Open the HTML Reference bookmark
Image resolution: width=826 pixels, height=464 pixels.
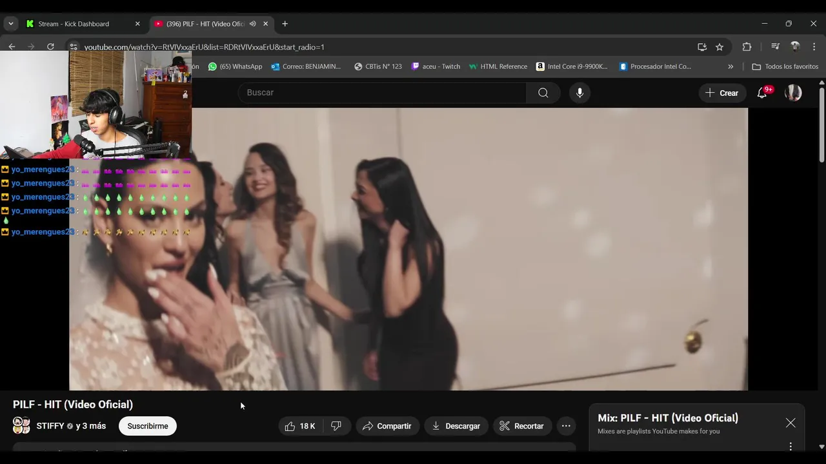(x=498, y=66)
